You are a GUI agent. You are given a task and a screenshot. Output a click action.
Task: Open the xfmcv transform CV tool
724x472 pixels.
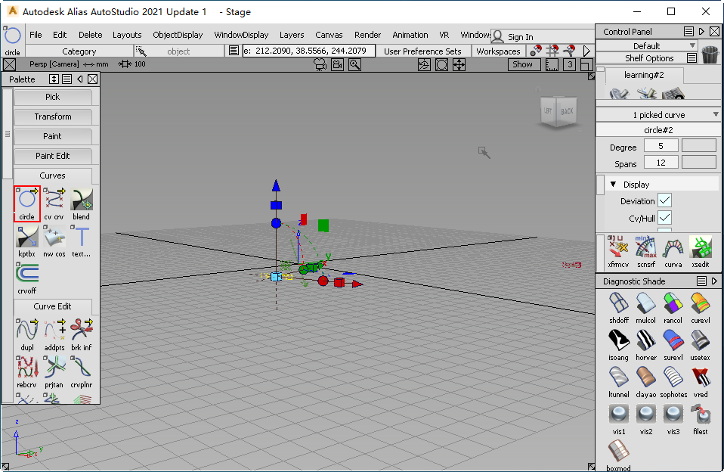pos(618,252)
